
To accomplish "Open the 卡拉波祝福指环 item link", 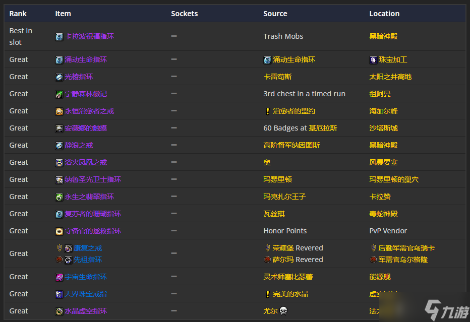I will click(89, 37).
